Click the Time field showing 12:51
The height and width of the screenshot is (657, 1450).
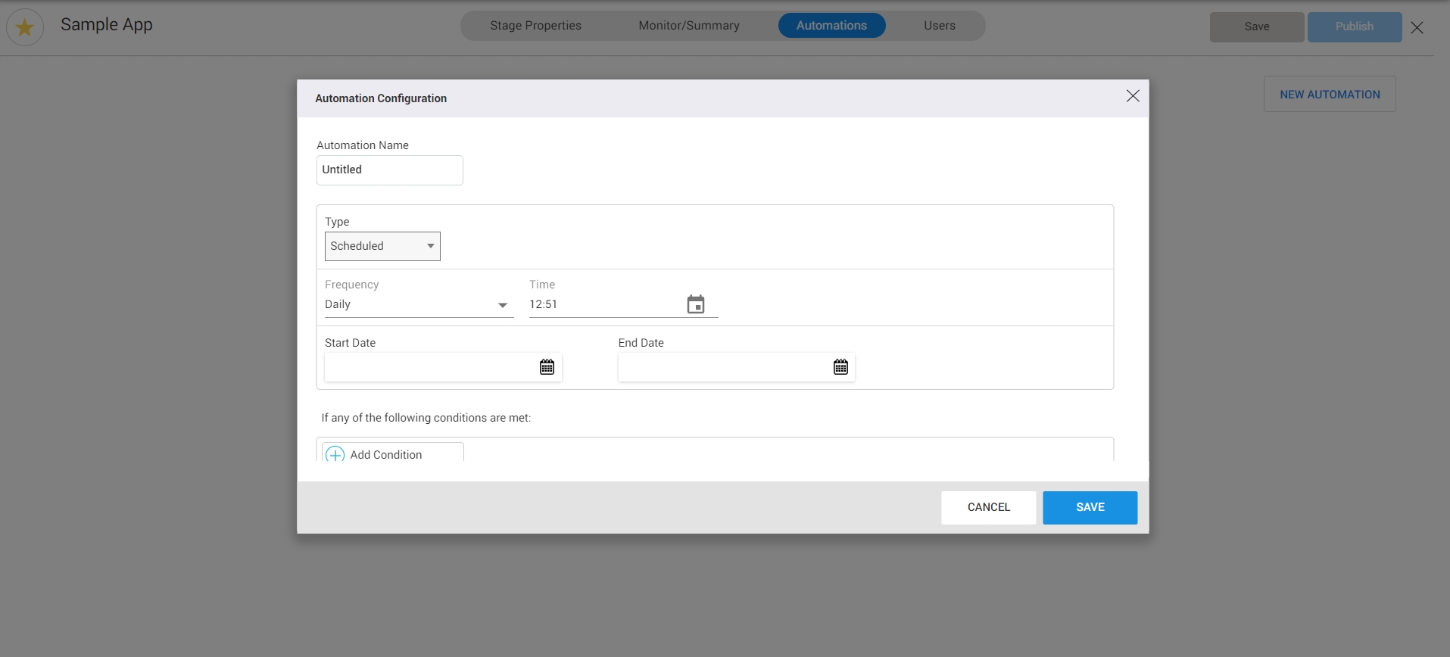coord(602,305)
